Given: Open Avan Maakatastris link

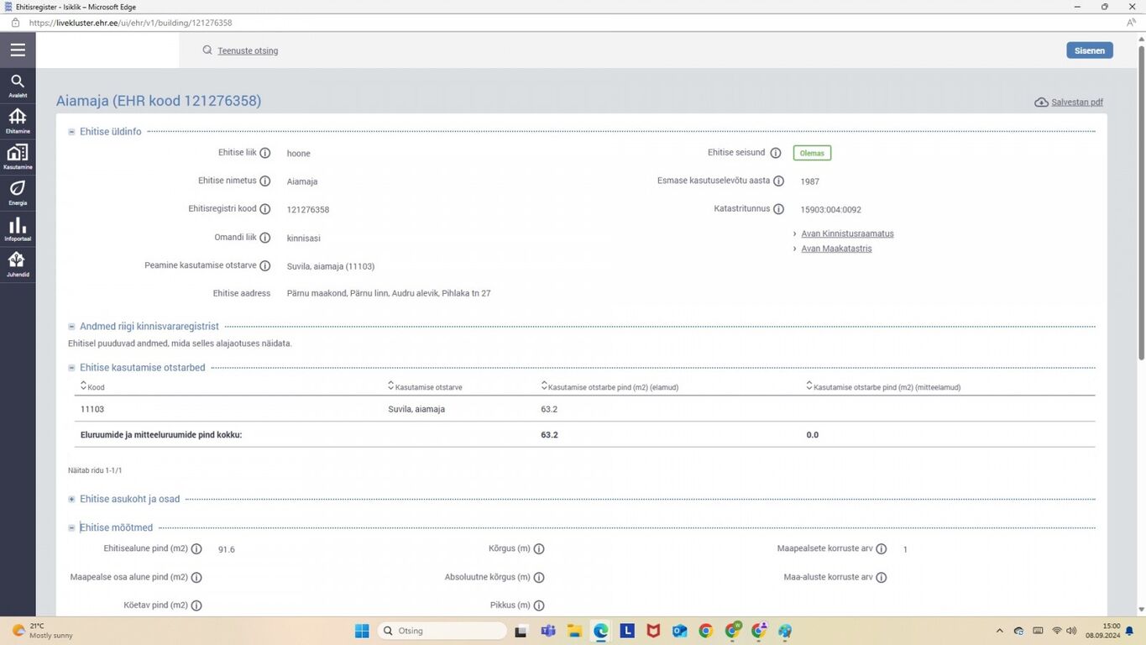Looking at the screenshot, I should [836, 249].
